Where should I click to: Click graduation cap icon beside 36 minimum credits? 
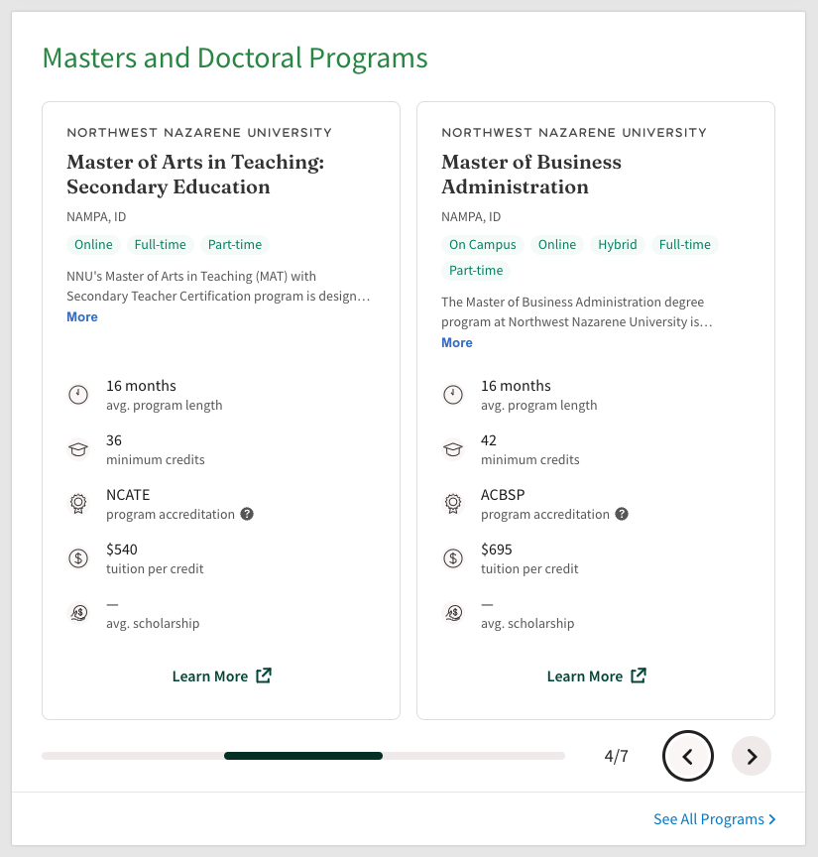(x=78, y=449)
